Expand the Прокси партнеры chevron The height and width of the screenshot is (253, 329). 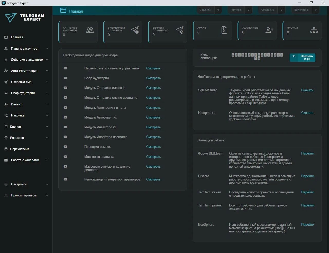[x=47, y=195]
